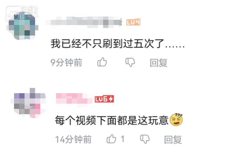Like the comment posted 9分钟前
The image size is (229, 152).
(x=102, y=62)
